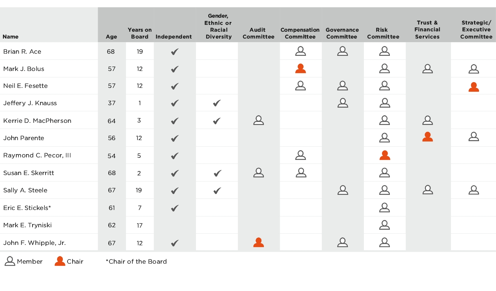The image size is (496, 291).
Task: Click Jeffery J. Knauss's diversity checkmark
Action: click(x=217, y=103)
